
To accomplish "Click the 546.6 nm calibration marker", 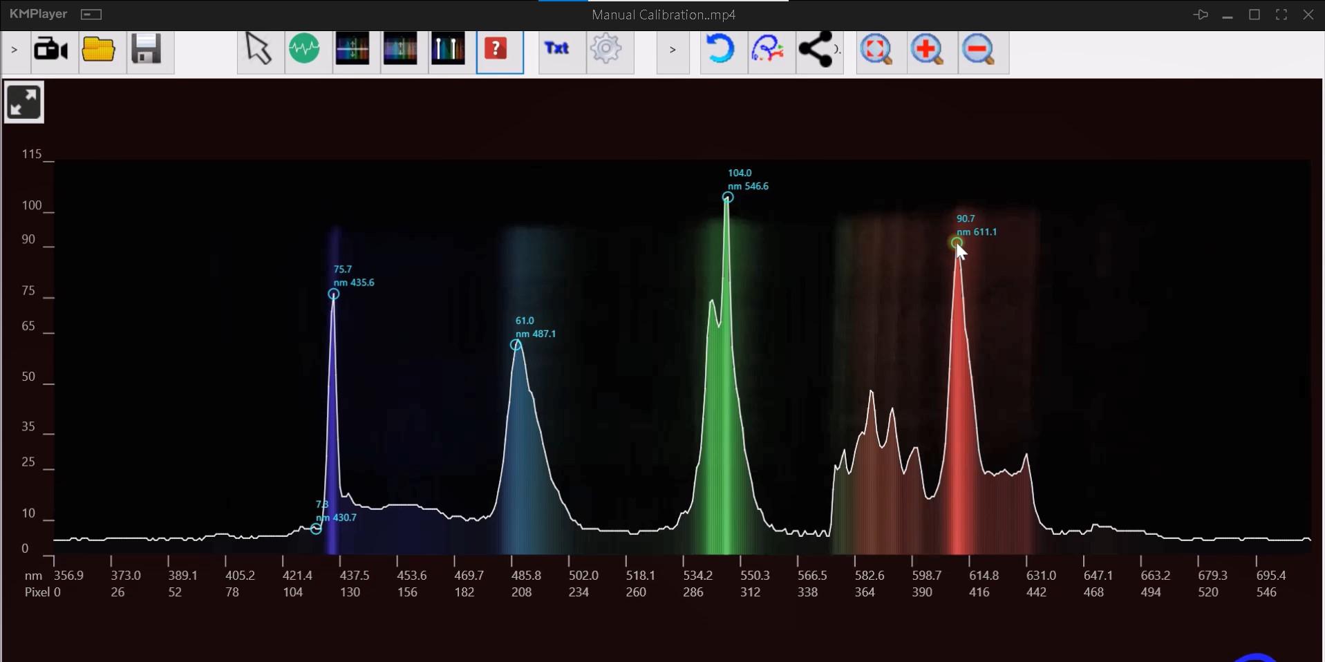I will point(727,198).
